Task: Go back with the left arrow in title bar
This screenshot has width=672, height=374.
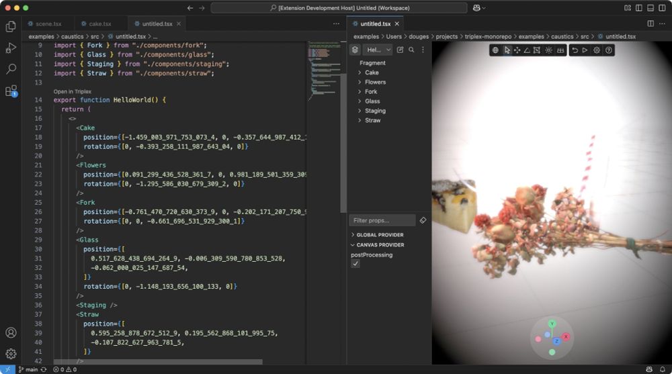Action: 190,7
